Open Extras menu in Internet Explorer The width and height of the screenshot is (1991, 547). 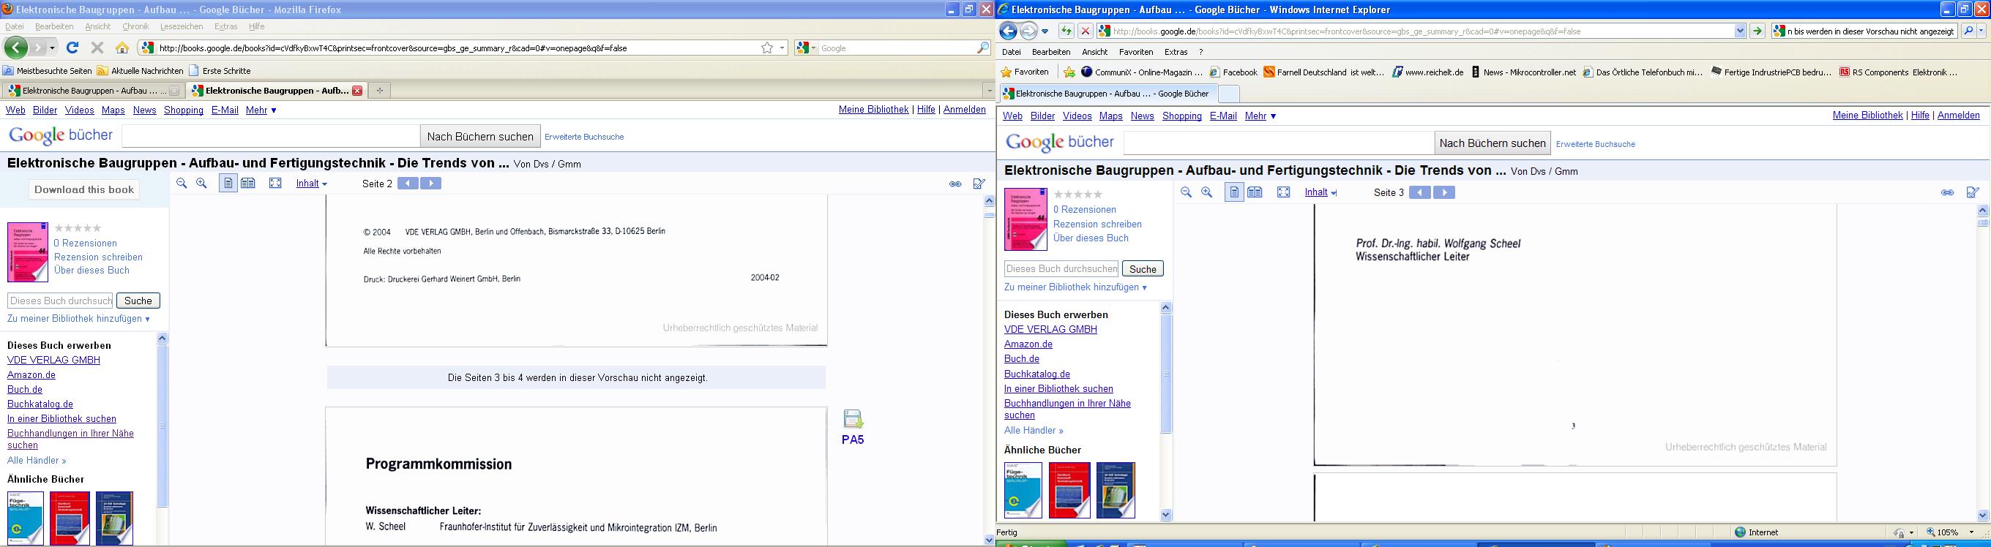pyautogui.click(x=1176, y=52)
